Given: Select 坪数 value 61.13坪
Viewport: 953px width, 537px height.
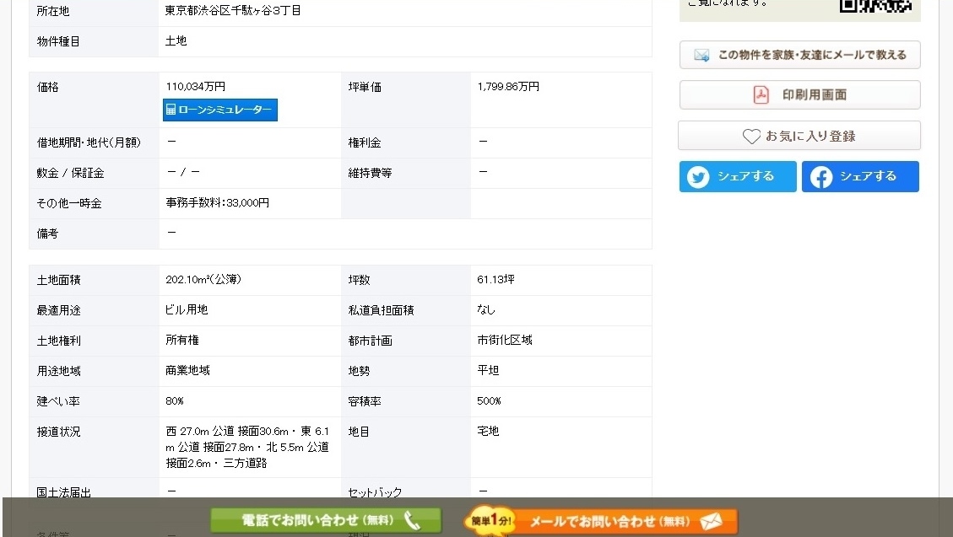Looking at the screenshot, I should click(x=496, y=279).
